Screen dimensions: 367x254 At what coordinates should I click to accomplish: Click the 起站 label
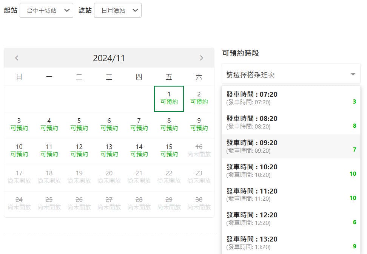pos(11,10)
